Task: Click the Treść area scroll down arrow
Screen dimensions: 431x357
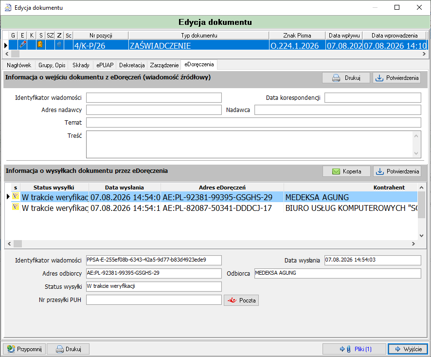Action: tap(416, 153)
